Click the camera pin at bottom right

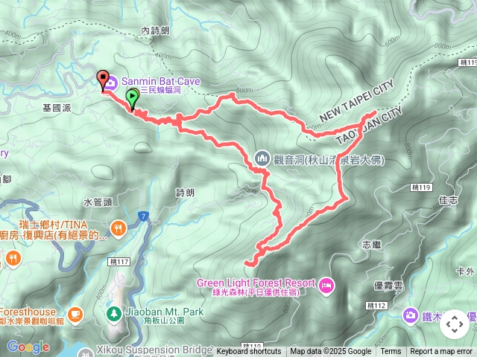click(x=410, y=315)
